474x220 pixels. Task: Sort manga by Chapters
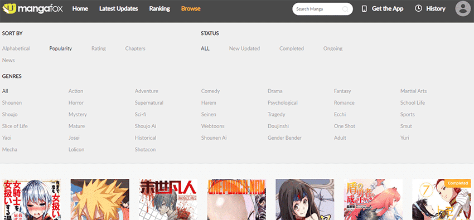pos(135,48)
